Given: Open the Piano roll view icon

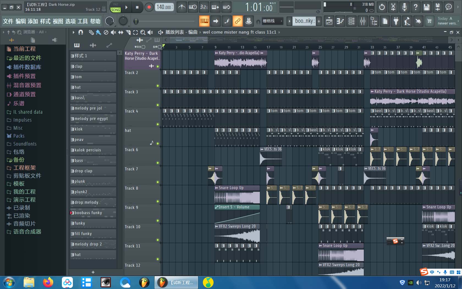Looking at the screenshot, I should point(340,21).
